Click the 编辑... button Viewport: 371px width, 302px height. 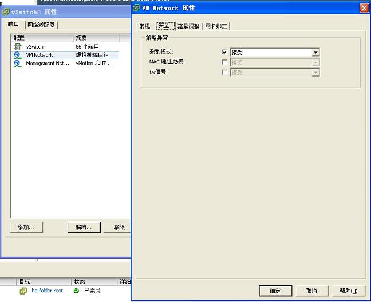point(84,227)
